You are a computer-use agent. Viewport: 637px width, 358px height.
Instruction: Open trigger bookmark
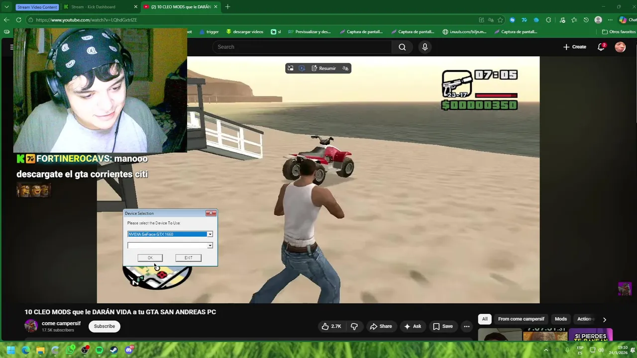[x=209, y=32]
